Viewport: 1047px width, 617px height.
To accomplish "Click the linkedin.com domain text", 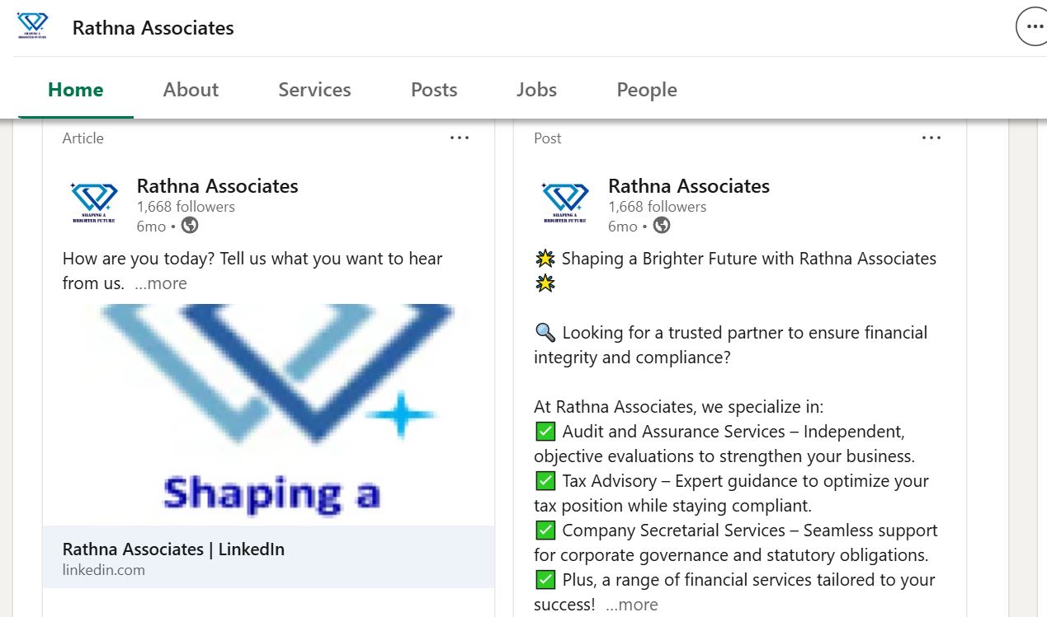I will point(104,570).
